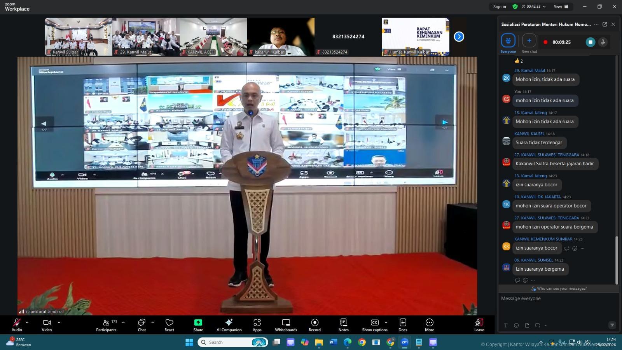Open the View layout dropdown

[x=561, y=7]
